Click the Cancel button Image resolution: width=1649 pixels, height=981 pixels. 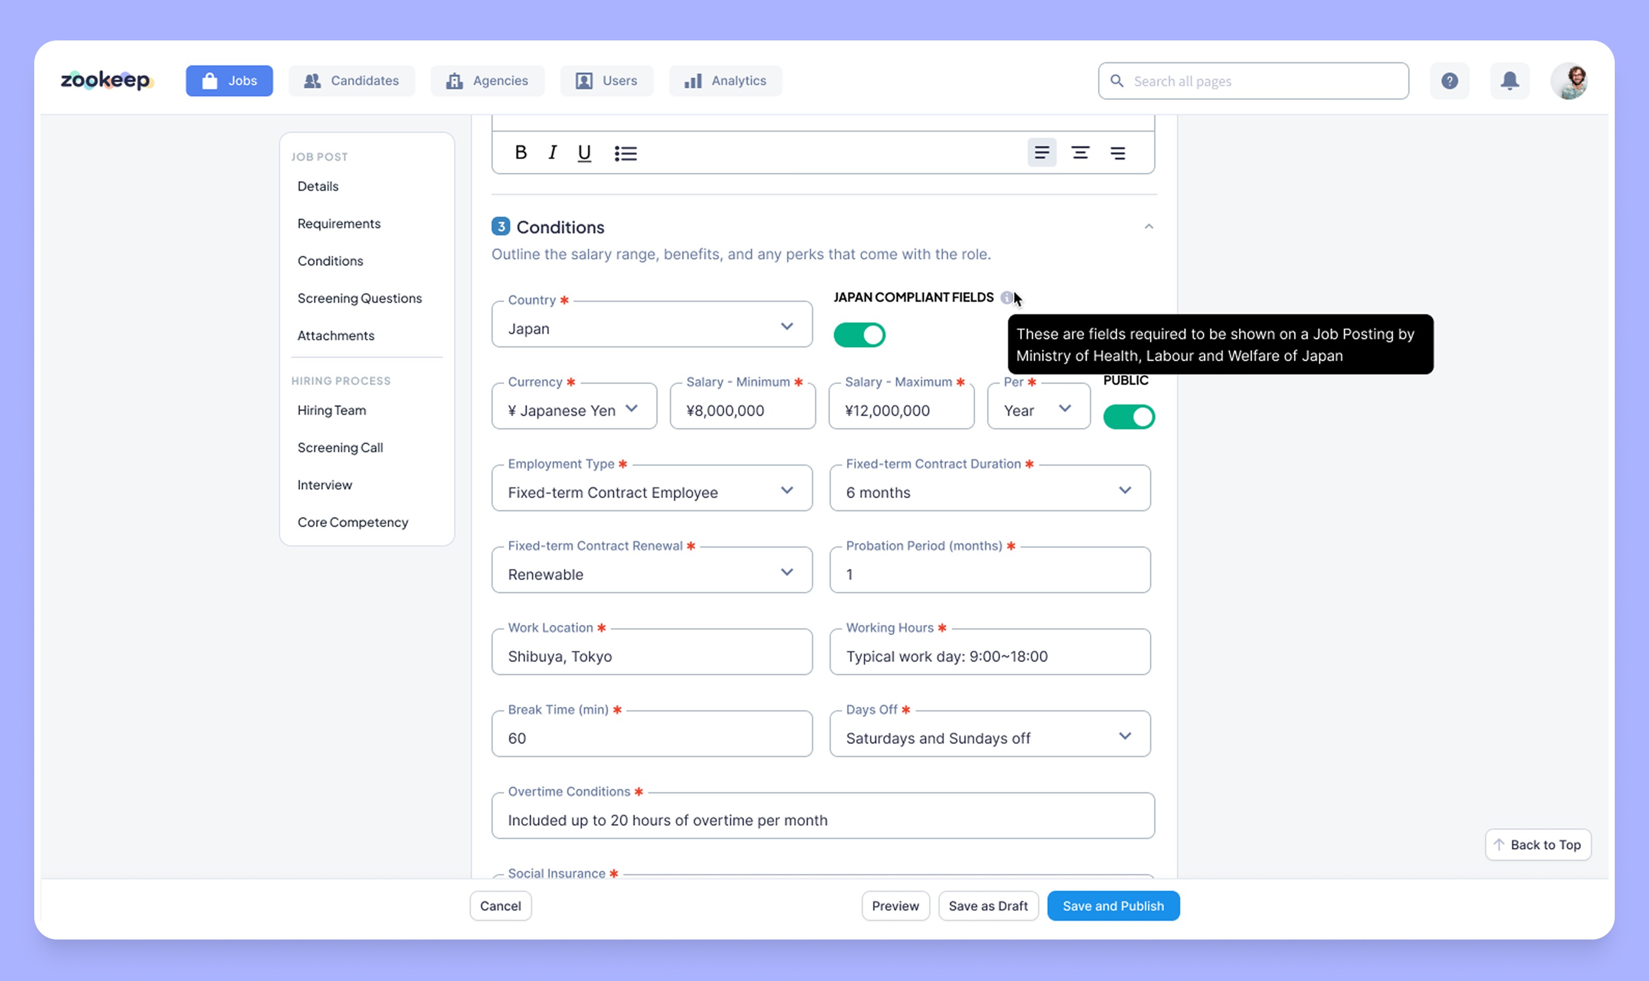point(500,906)
